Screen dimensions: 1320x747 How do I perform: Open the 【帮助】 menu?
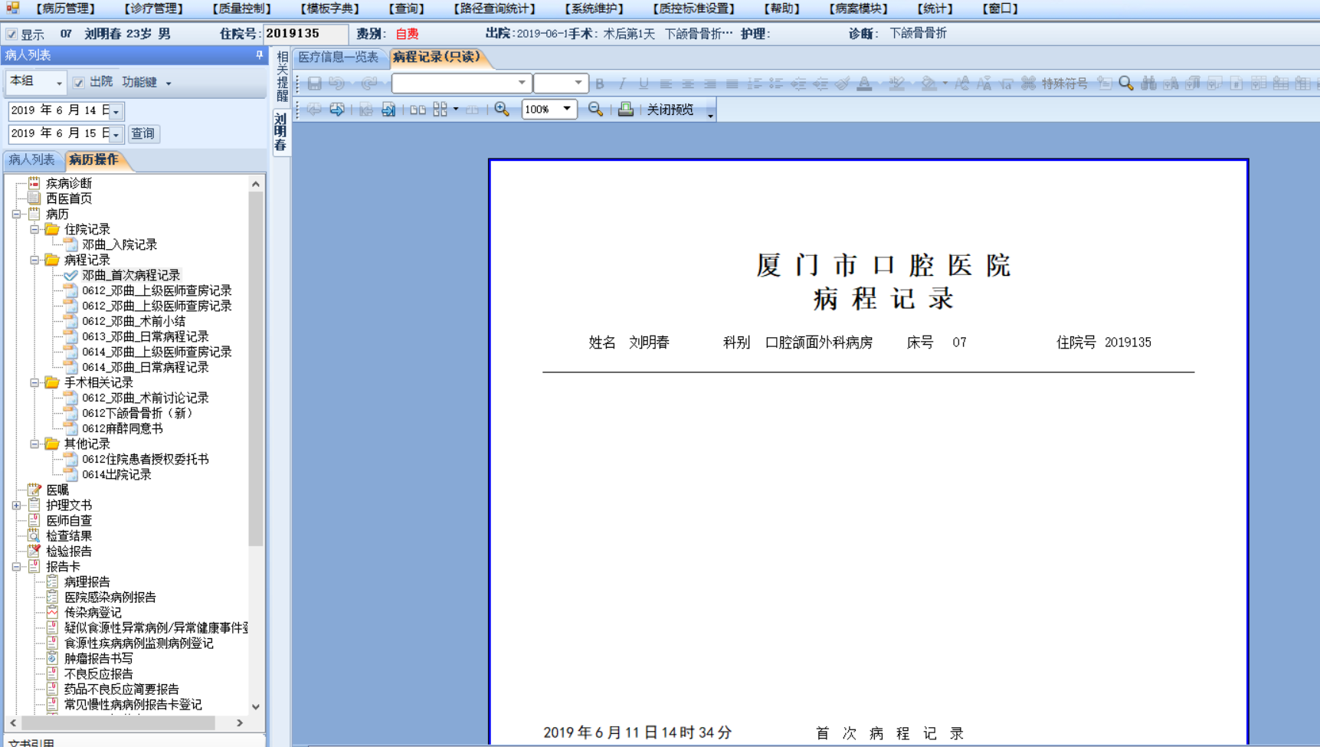781,8
